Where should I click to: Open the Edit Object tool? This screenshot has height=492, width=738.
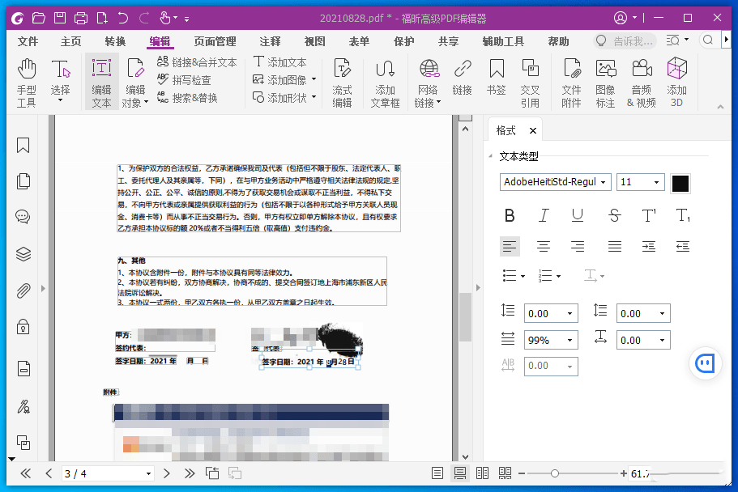pyautogui.click(x=135, y=83)
